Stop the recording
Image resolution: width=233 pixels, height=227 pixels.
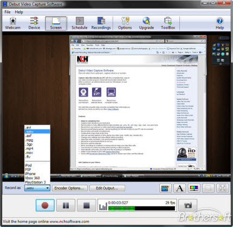[x=87, y=205]
